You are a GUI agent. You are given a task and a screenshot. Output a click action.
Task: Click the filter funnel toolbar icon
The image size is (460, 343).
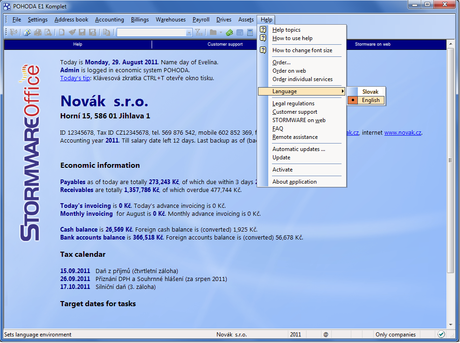199,32
